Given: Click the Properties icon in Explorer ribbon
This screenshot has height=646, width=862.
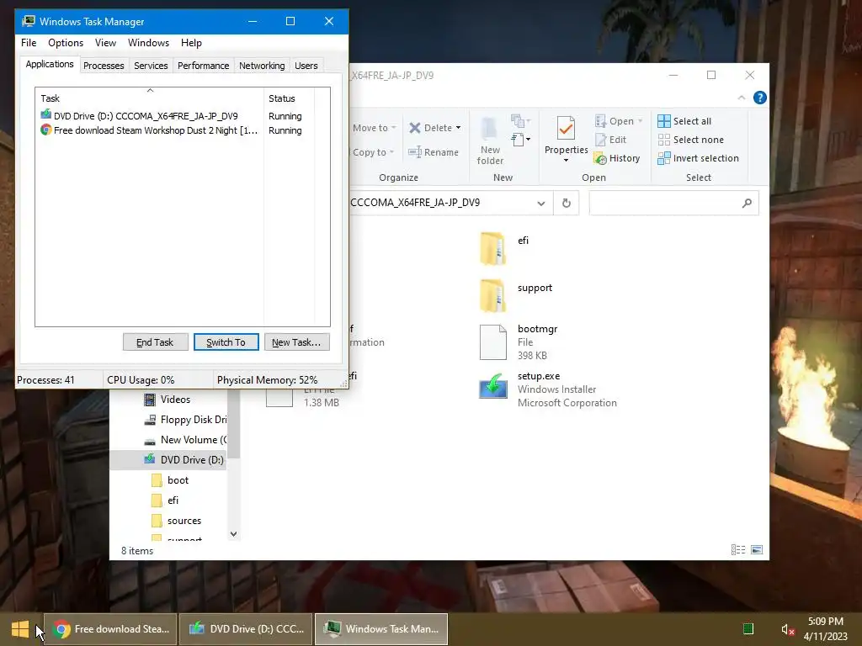Looking at the screenshot, I should (x=566, y=129).
